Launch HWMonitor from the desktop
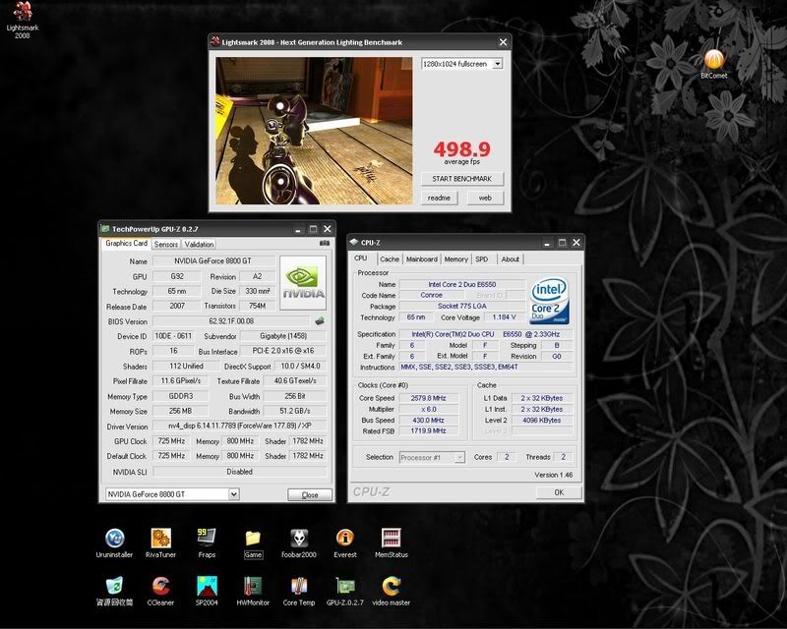The height and width of the screenshot is (629, 787). (253, 585)
